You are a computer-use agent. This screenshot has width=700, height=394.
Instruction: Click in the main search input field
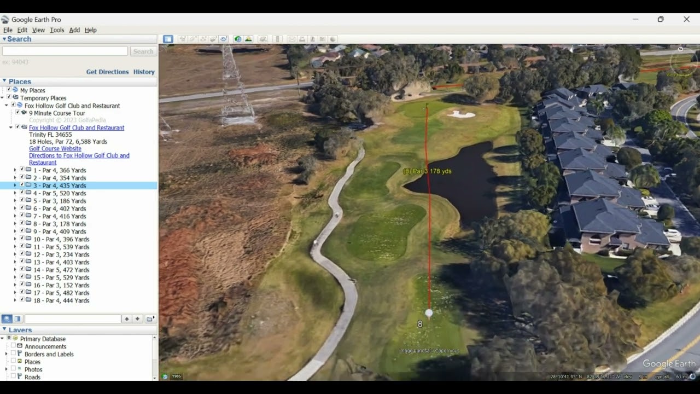click(x=65, y=51)
